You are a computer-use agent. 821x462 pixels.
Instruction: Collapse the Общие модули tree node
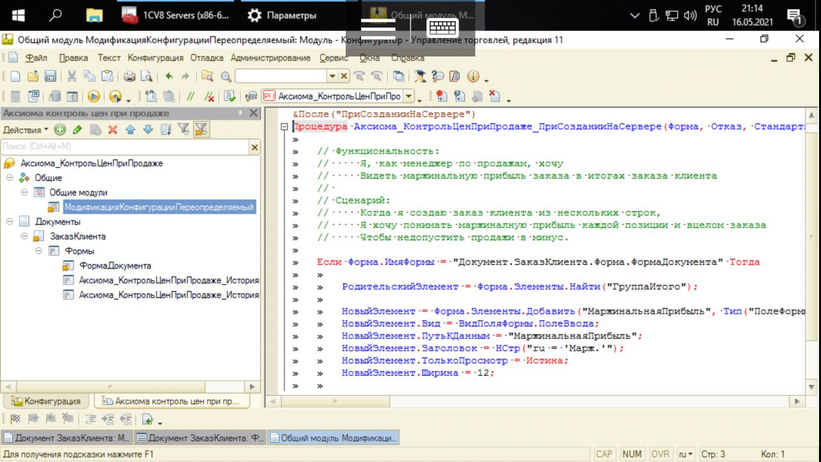point(24,192)
